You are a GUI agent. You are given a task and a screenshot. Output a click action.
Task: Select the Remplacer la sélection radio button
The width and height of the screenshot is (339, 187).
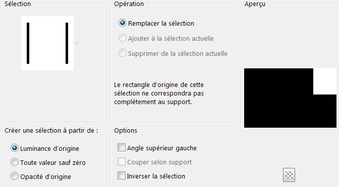123,23
